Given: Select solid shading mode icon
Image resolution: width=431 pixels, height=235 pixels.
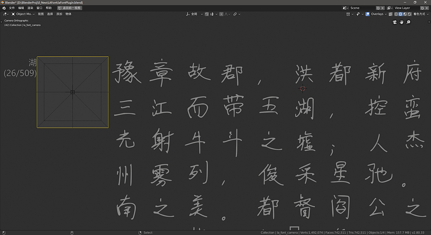Looking at the screenshot, I should [x=400, y=14].
